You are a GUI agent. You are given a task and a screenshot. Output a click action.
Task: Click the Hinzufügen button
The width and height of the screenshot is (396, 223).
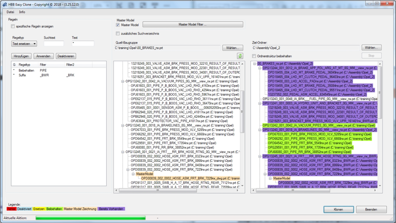pyautogui.click(x=21, y=56)
